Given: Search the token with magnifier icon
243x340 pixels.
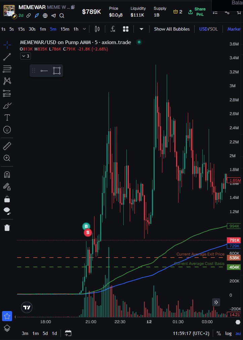Looking at the screenshot, I should [x=62, y=15].
